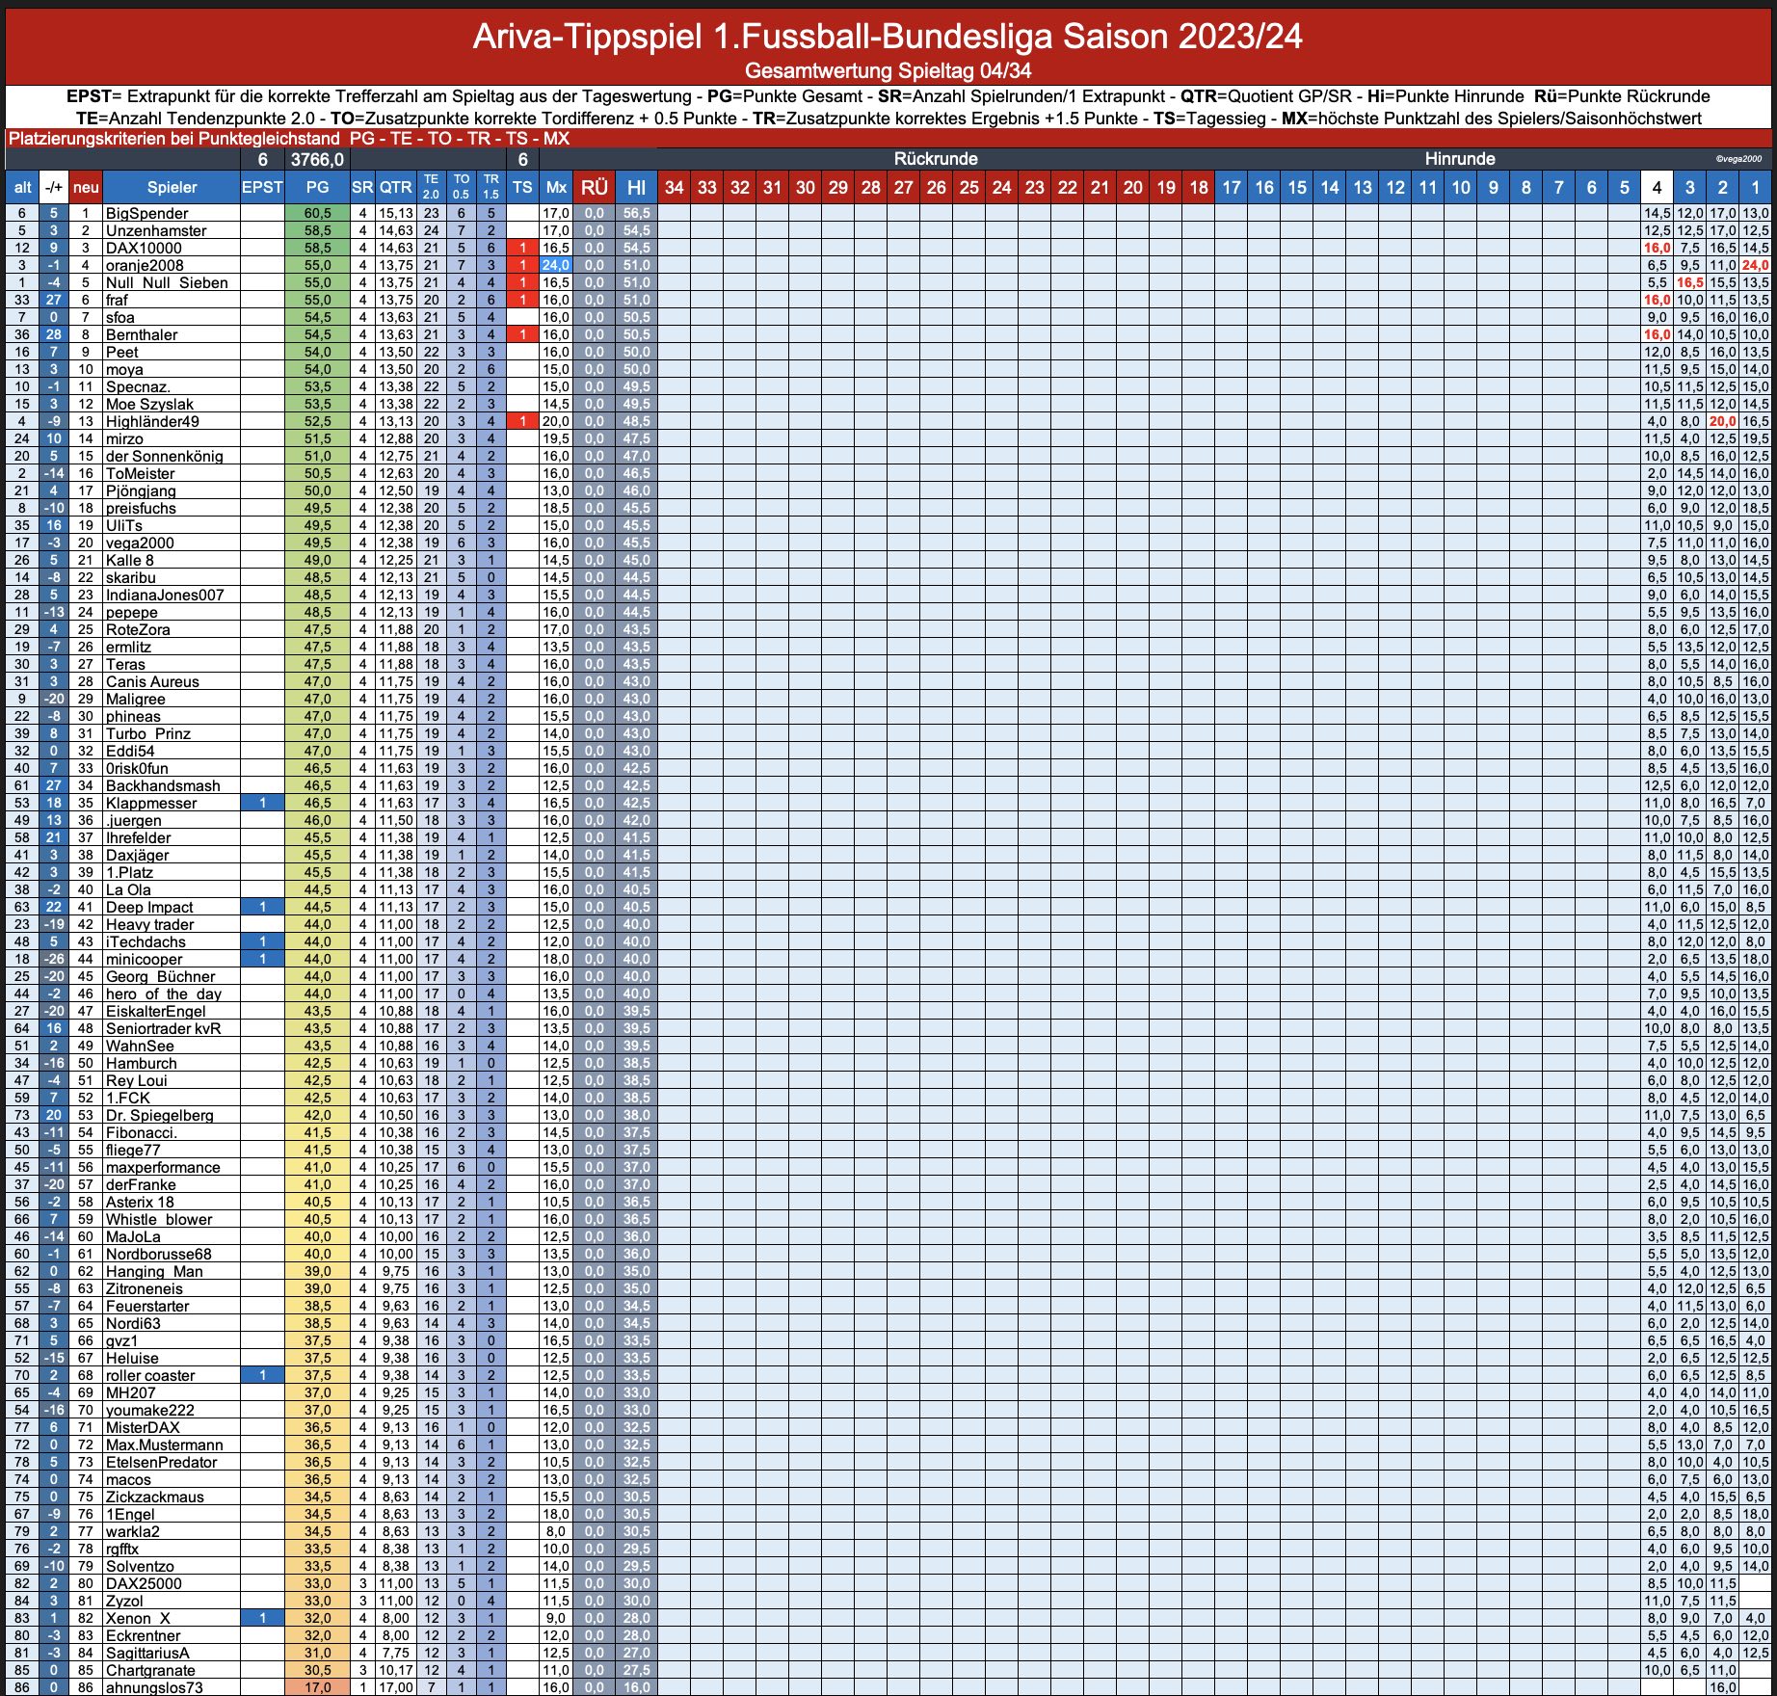This screenshot has width=1777, height=1696.
Task: Click the 'Gesamtwertung Spieltag 04/34' subtitle
Action: click(888, 70)
